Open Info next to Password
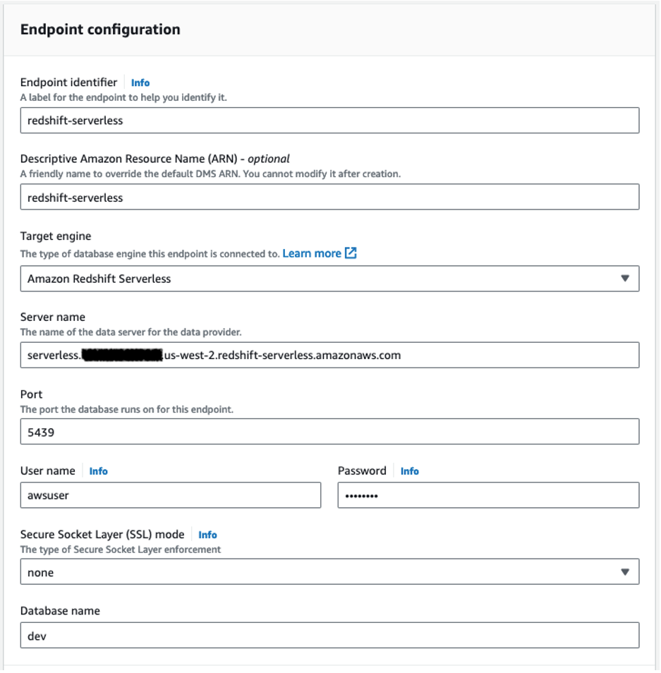This screenshot has width=661, height=673. point(409,471)
